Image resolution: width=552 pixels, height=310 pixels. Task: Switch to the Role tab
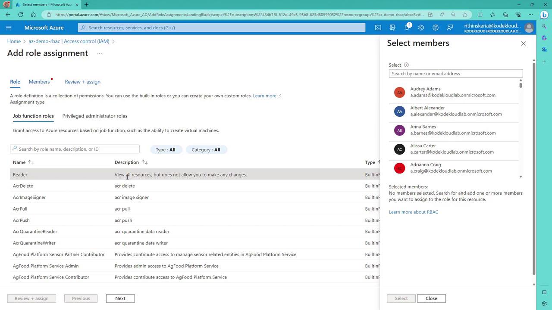tap(15, 82)
